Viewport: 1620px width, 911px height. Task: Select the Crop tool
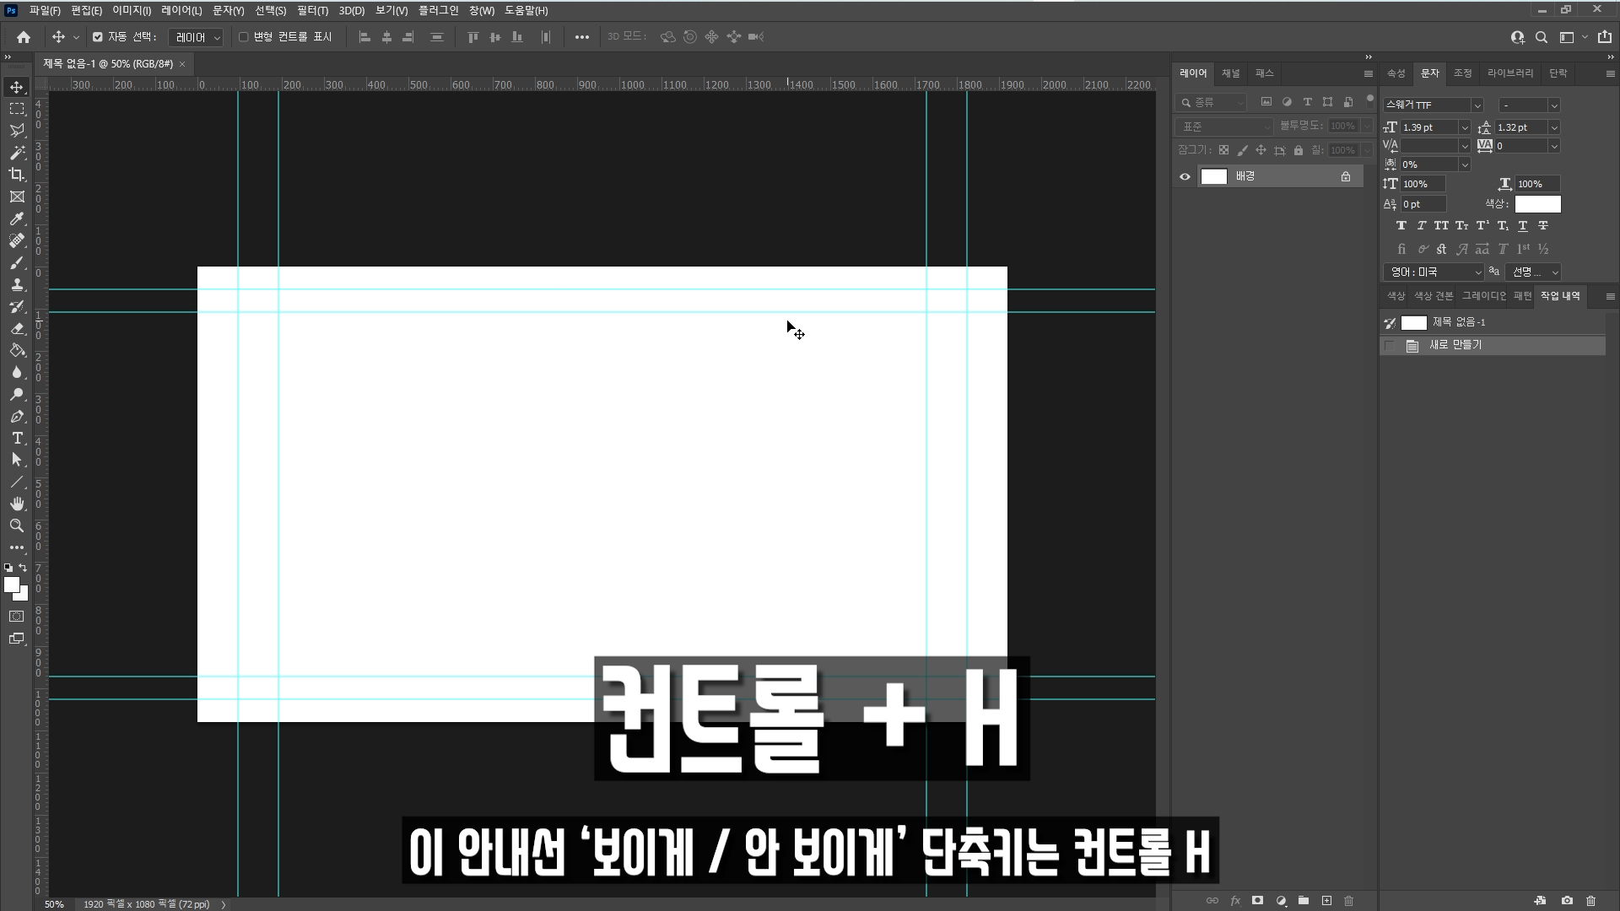pos(17,175)
